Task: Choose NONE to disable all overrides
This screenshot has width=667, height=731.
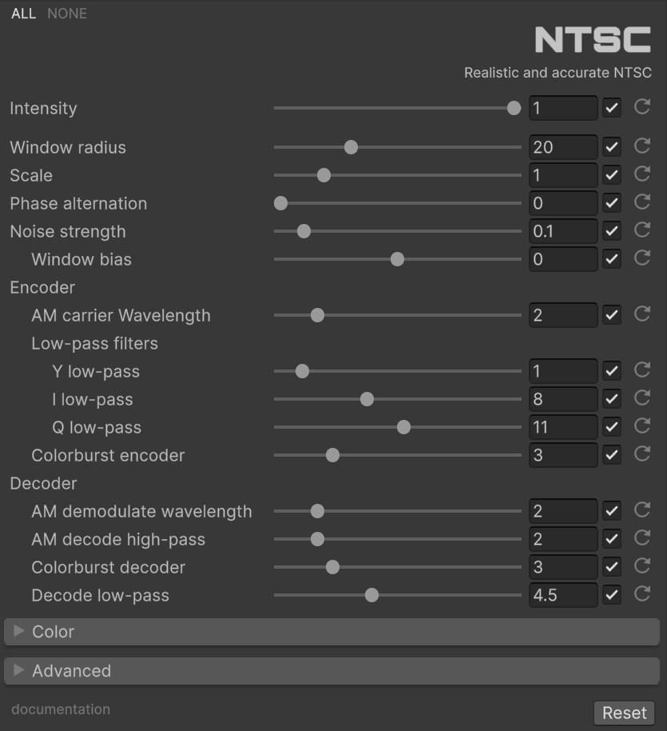Action: pyautogui.click(x=67, y=14)
